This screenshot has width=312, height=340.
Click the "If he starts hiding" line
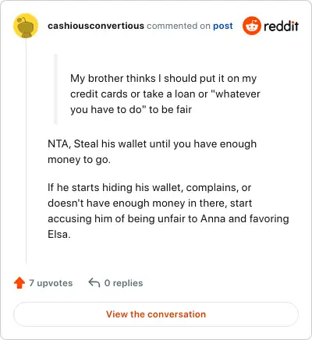149,187
